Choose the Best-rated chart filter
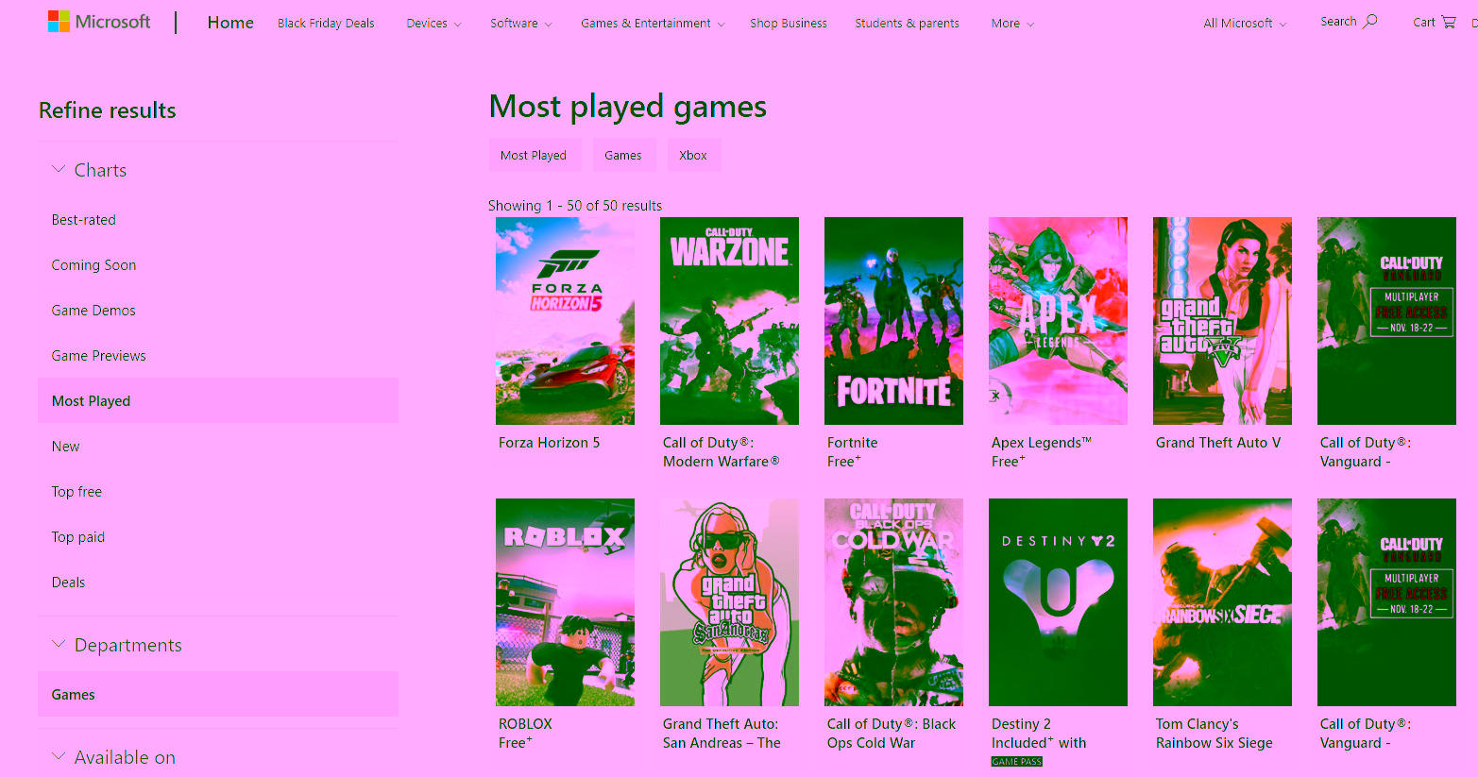This screenshot has height=777, width=1478. point(84,220)
